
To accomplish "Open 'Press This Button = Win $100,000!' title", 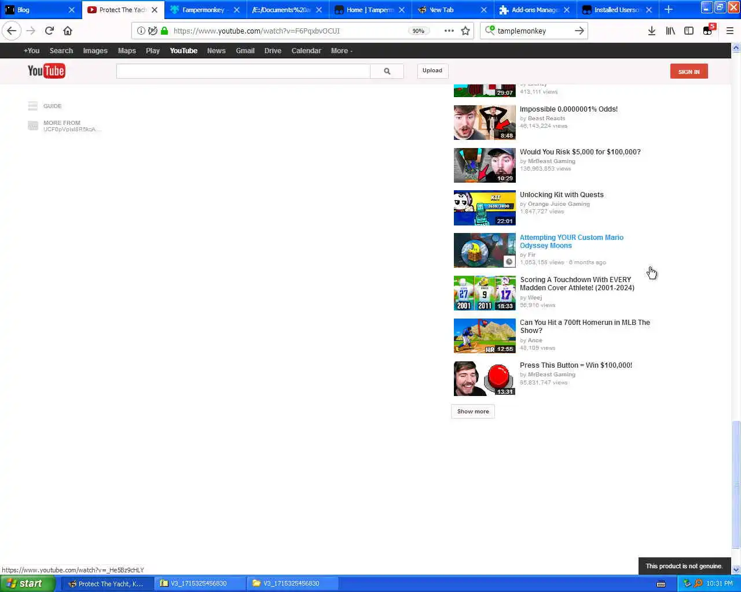I will click(576, 365).
